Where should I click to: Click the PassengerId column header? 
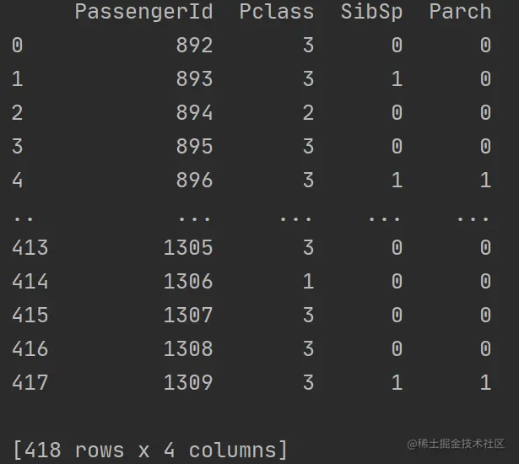143,12
